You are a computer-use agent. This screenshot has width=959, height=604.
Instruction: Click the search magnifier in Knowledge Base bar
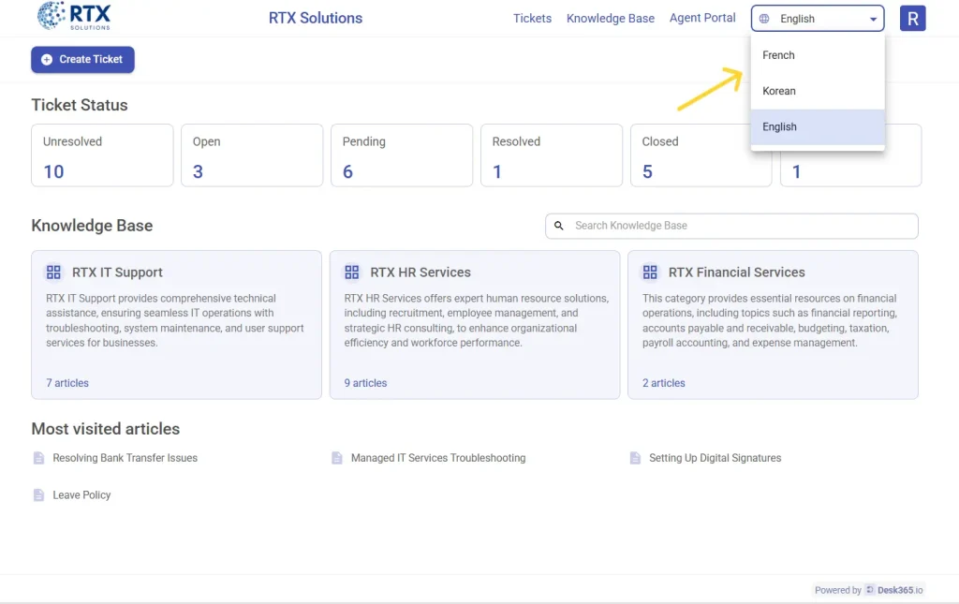tap(559, 226)
